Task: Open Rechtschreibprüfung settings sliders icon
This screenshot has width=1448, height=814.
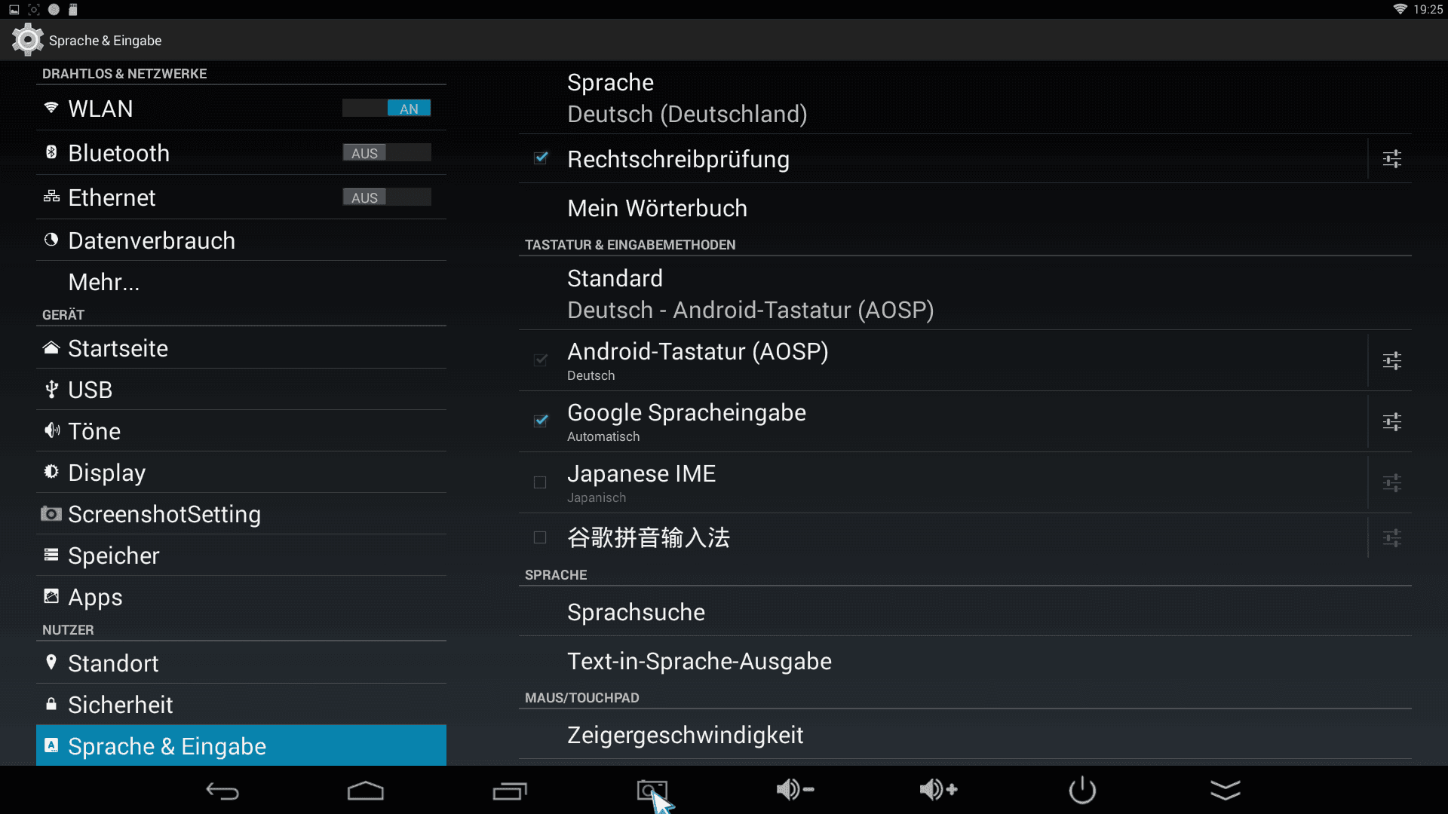Action: coord(1391,159)
